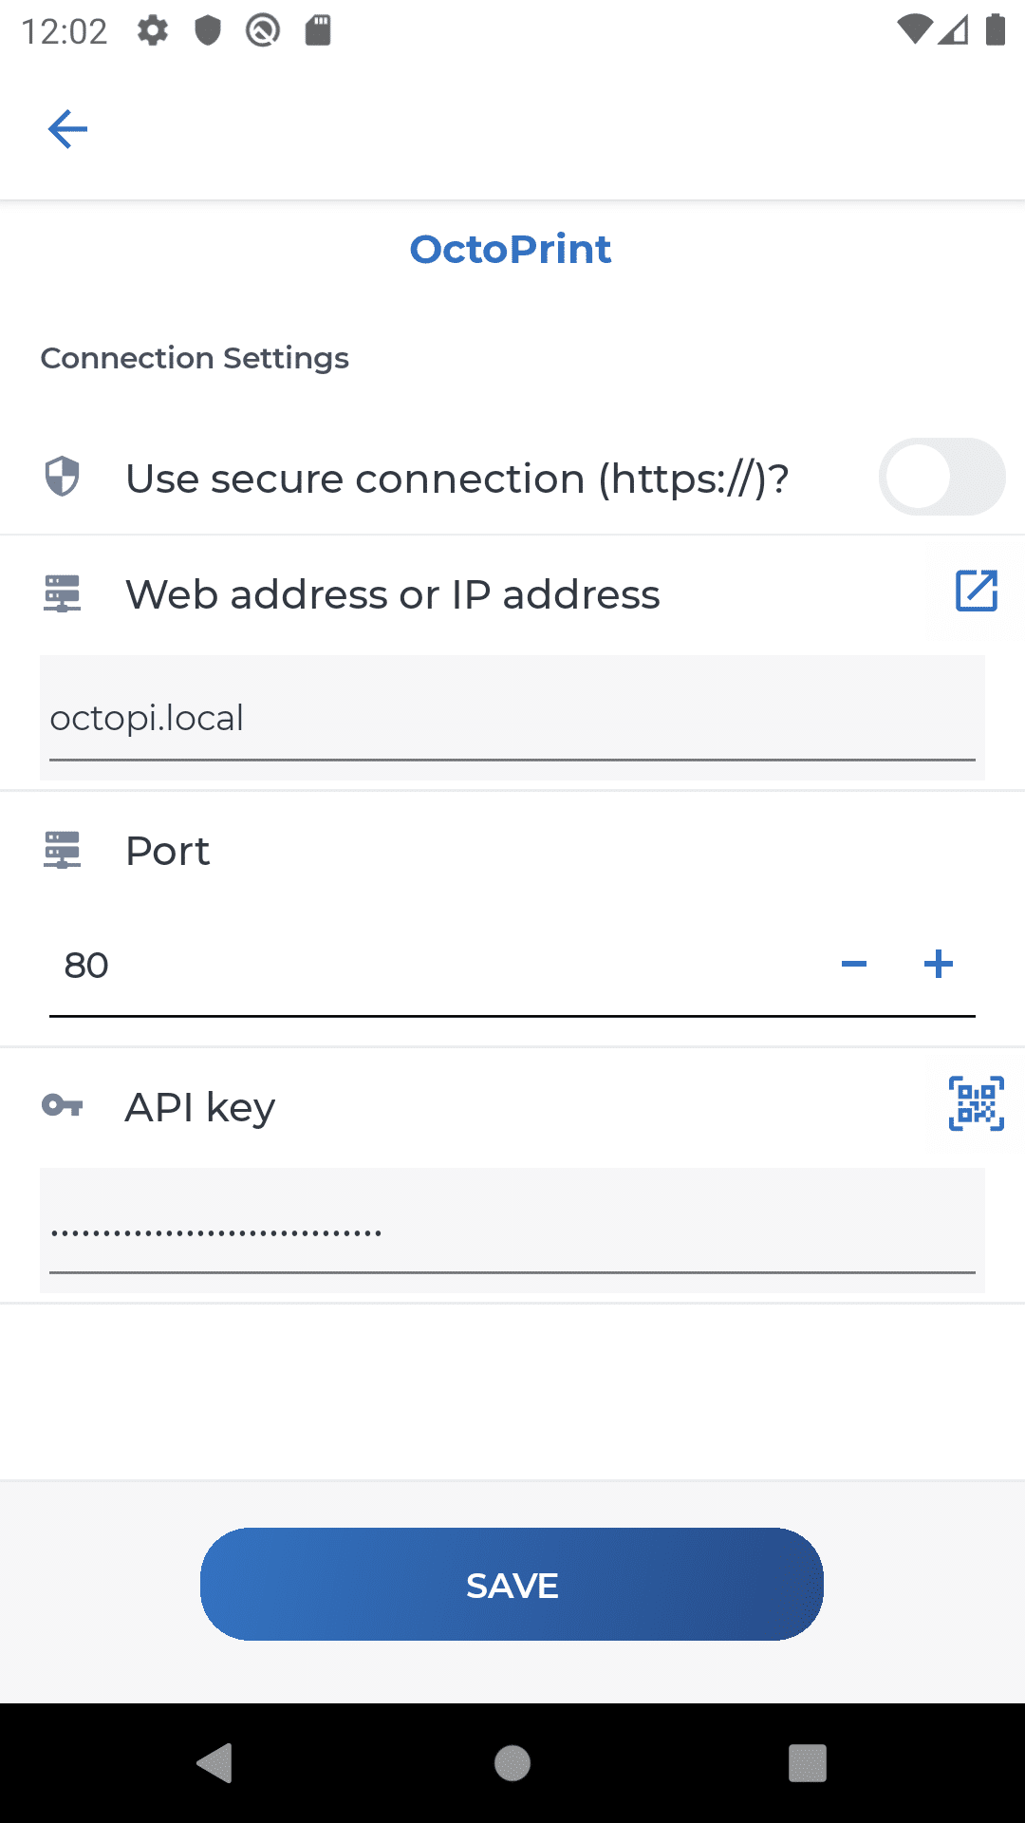Increase port number with plus button

click(x=939, y=965)
